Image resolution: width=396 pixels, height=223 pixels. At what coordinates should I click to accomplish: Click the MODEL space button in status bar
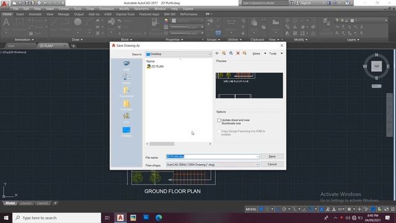click(251, 209)
